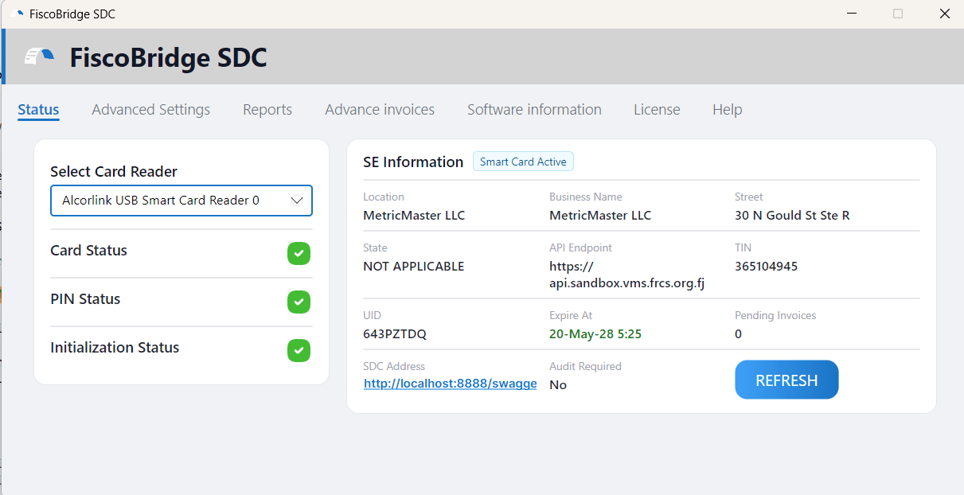Open the Help tab
This screenshot has height=495, width=964.
point(728,110)
